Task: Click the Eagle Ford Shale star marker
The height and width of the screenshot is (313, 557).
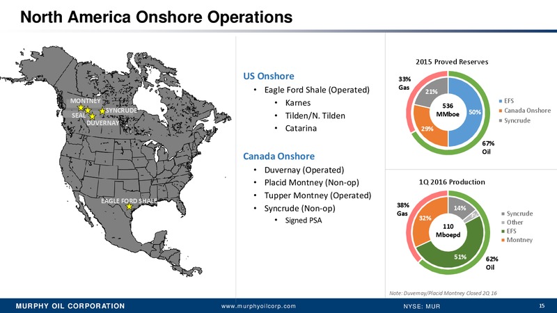Action: (130, 206)
